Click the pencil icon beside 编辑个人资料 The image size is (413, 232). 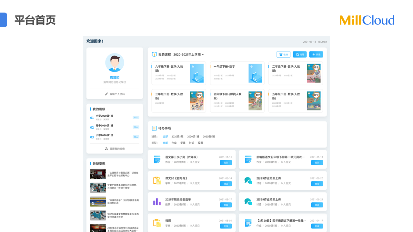[x=106, y=94]
